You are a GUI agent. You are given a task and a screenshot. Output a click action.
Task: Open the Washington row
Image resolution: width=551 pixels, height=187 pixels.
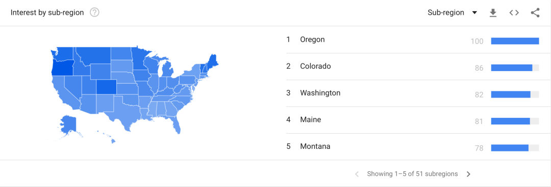[413, 93]
